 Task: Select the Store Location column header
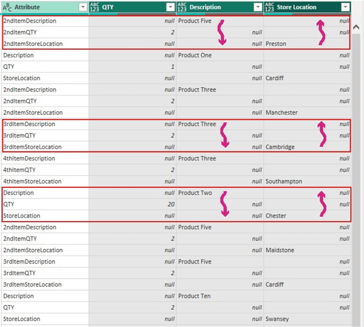click(x=307, y=7)
